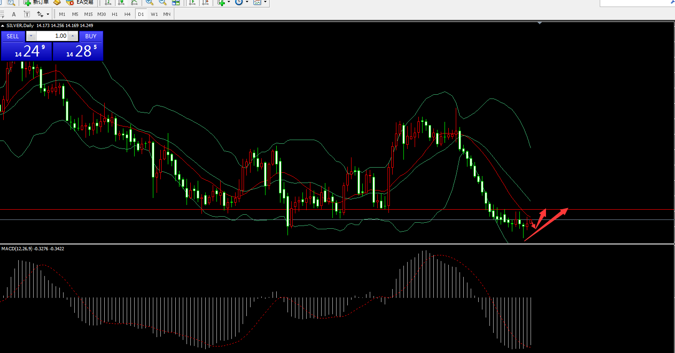Switch to H4 timeframe
The image size is (675, 353).
tap(128, 14)
